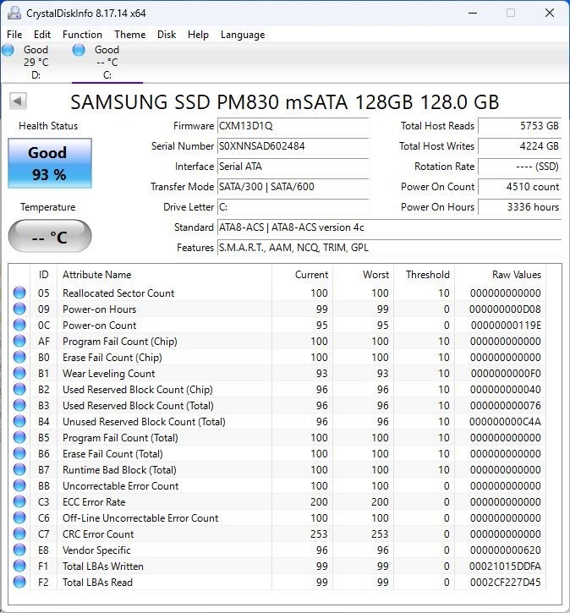Click the temperature display button
This screenshot has width=570, height=613.
[50, 236]
